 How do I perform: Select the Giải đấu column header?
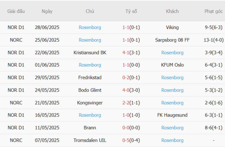[16, 11]
